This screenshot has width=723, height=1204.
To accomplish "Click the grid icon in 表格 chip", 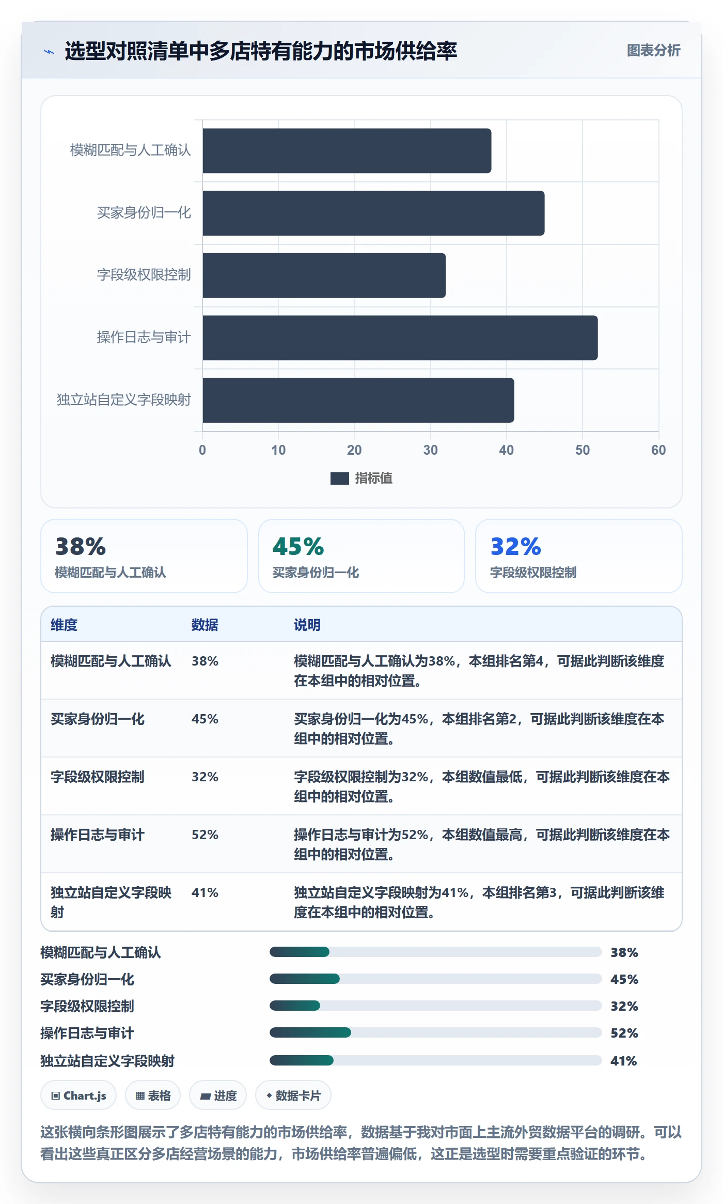I will (140, 1096).
